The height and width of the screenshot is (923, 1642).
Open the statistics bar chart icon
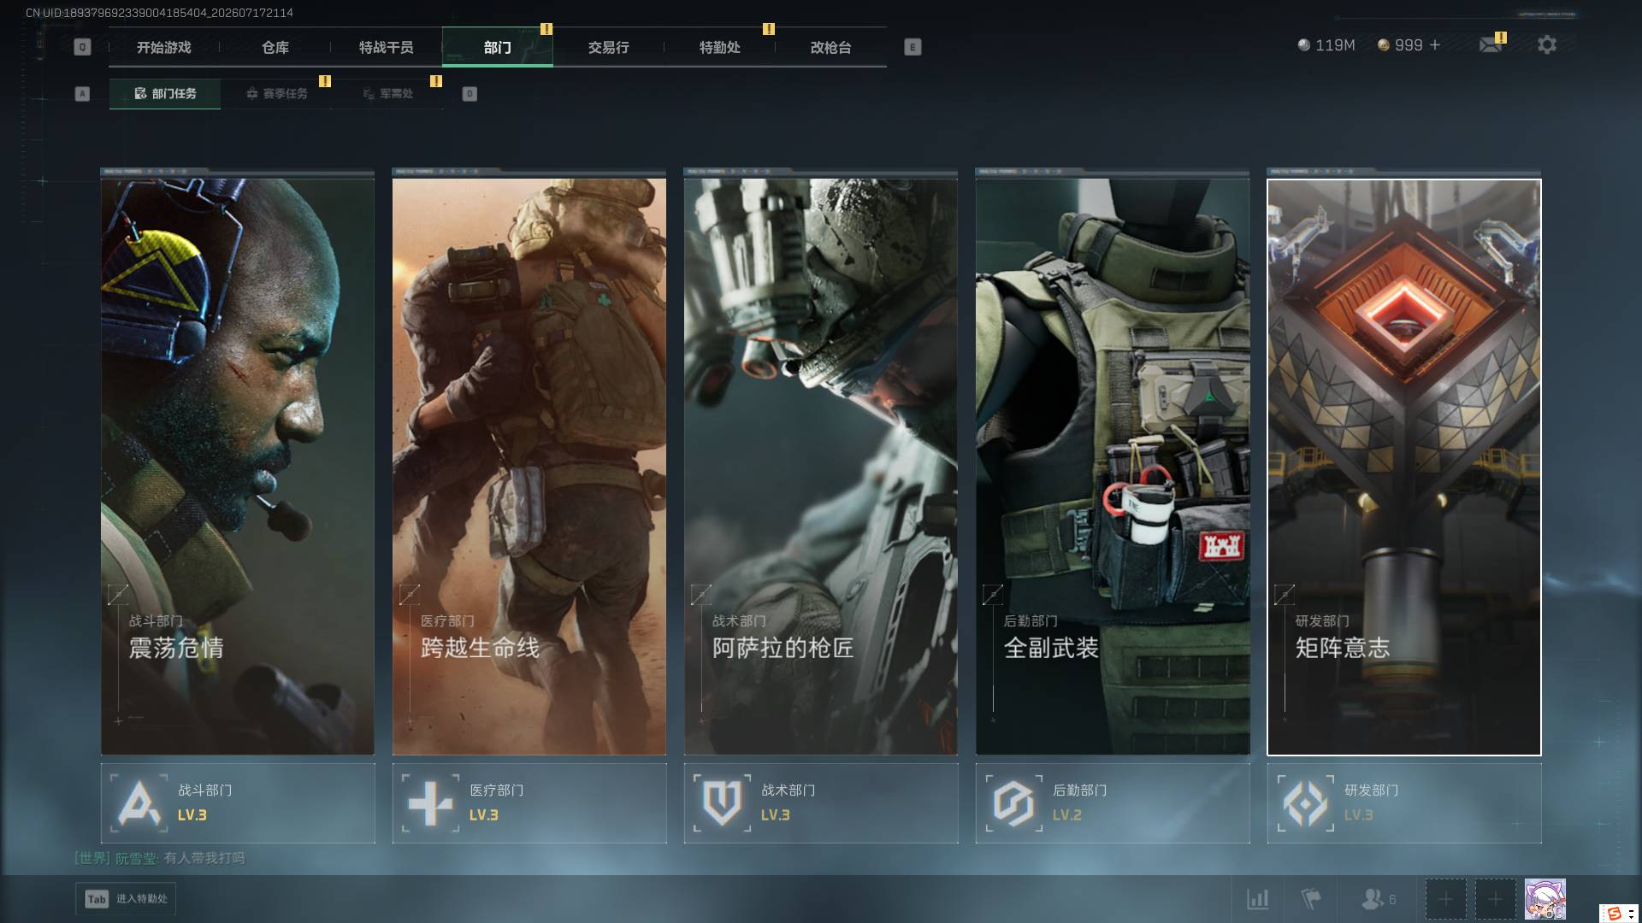(x=1257, y=899)
